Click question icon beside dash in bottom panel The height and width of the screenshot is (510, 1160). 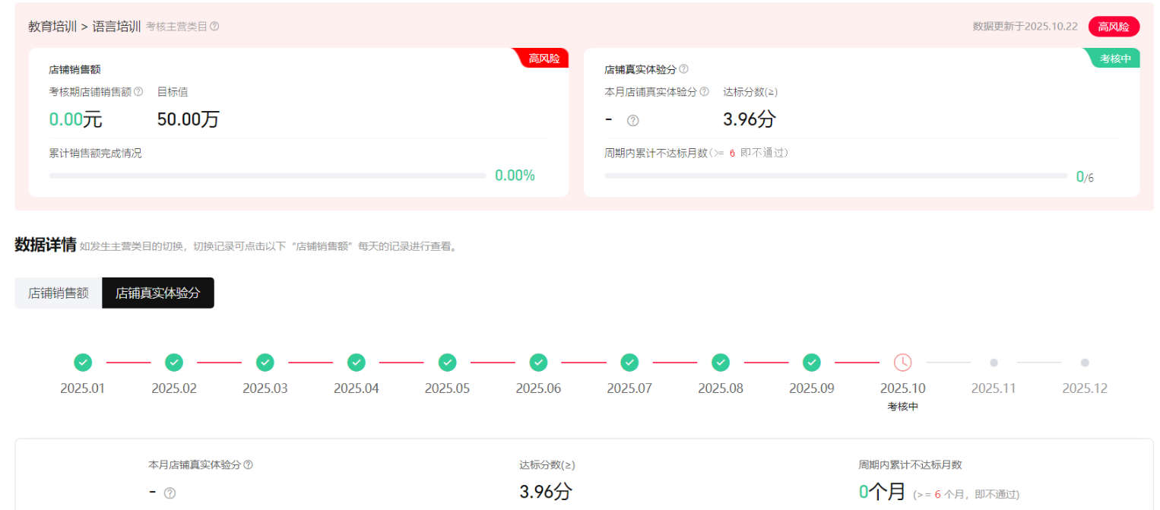pos(170,493)
